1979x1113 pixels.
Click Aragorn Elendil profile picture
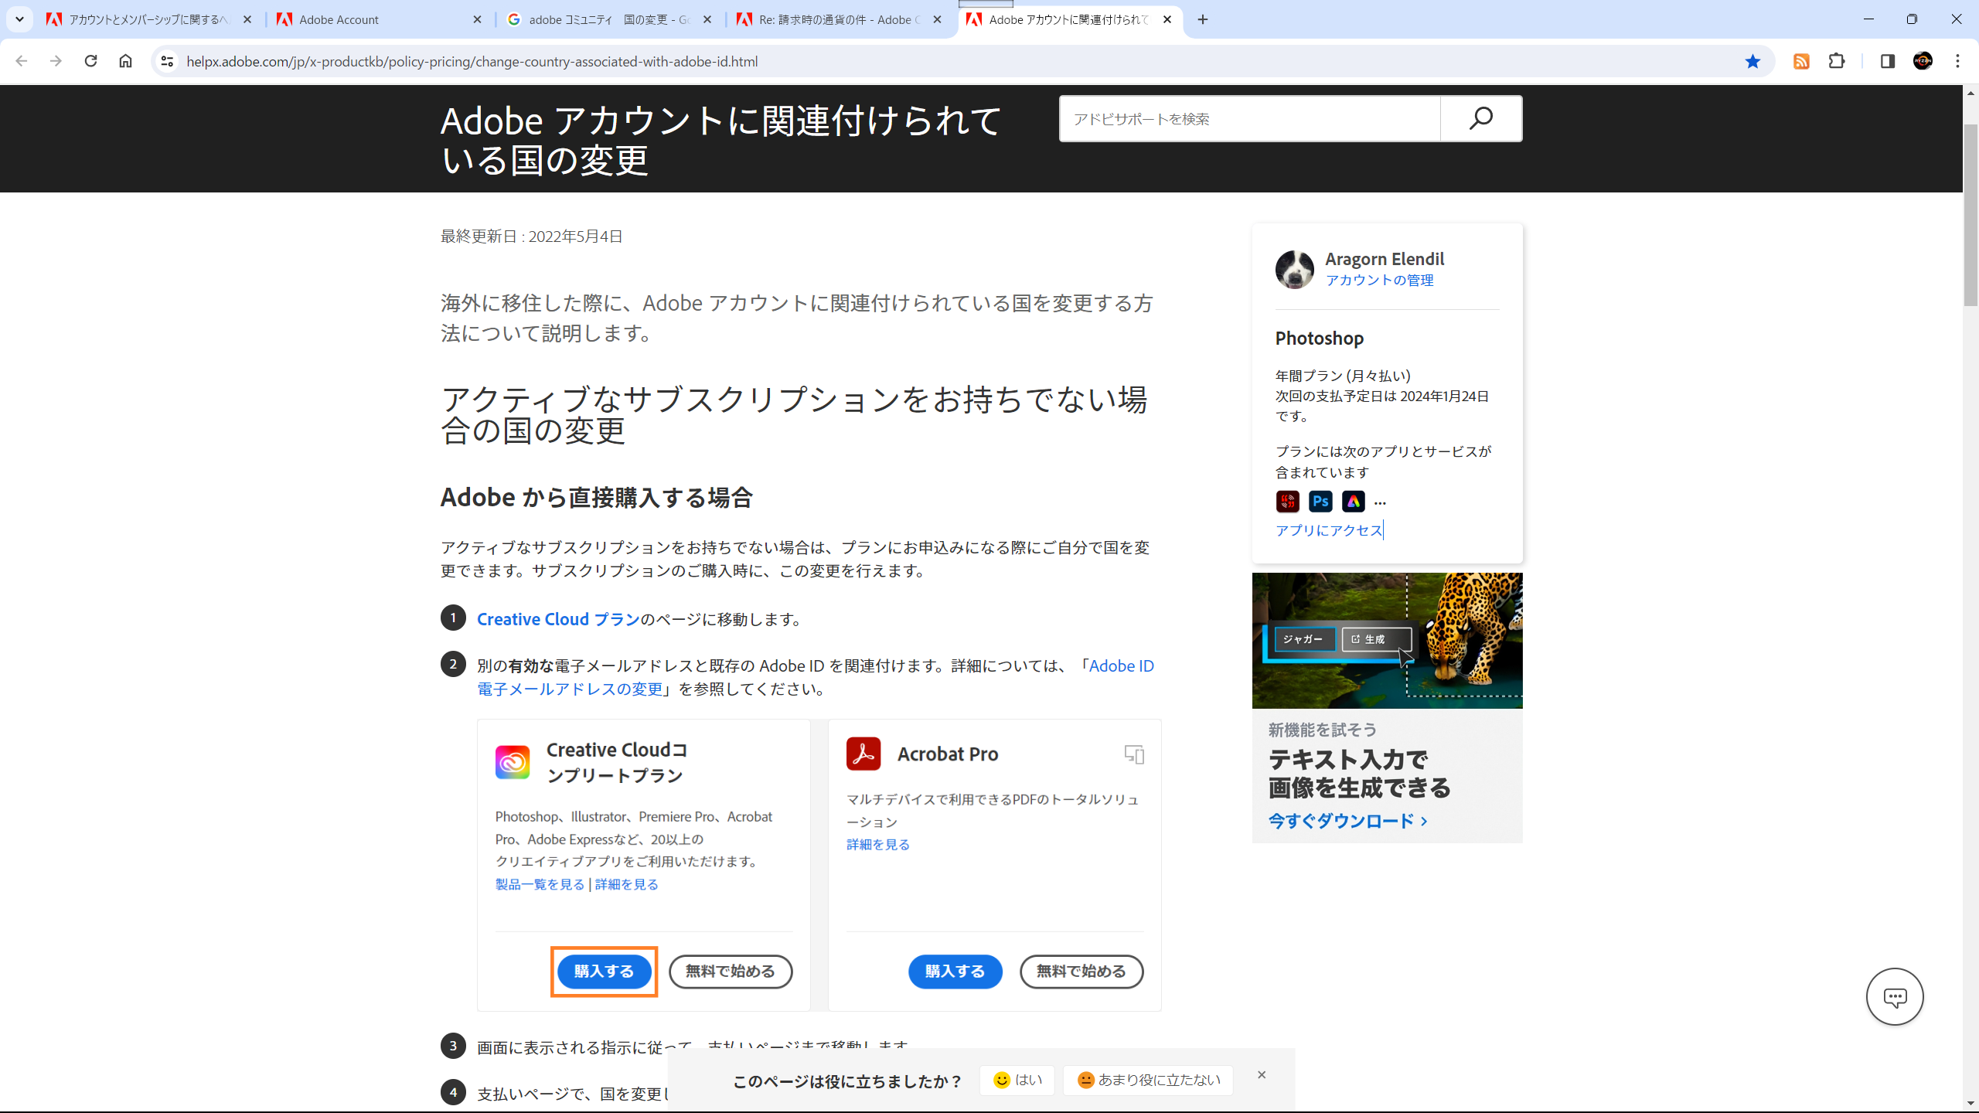click(1295, 269)
